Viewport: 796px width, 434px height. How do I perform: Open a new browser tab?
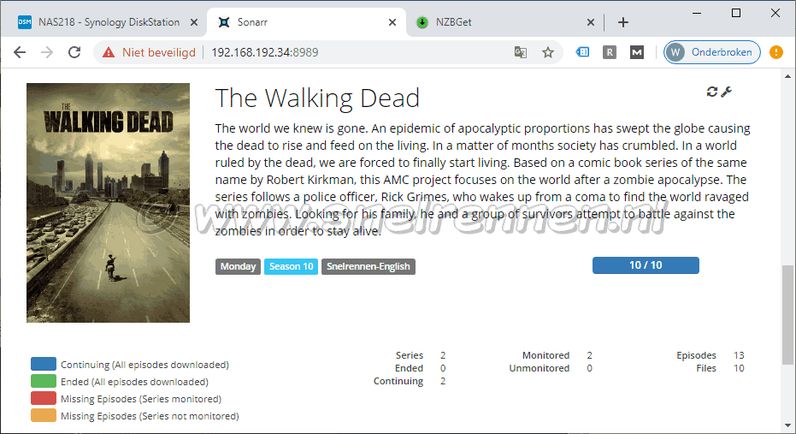click(x=623, y=22)
